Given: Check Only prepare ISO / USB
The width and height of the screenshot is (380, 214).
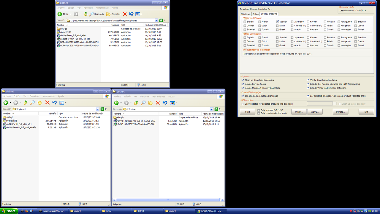Looking at the screenshot, I should click(x=259, y=110).
